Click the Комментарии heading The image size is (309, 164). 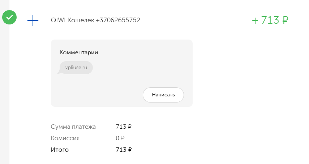point(79,53)
